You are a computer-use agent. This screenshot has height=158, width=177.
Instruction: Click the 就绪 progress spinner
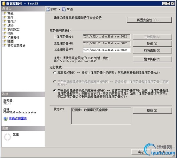point(8,137)
